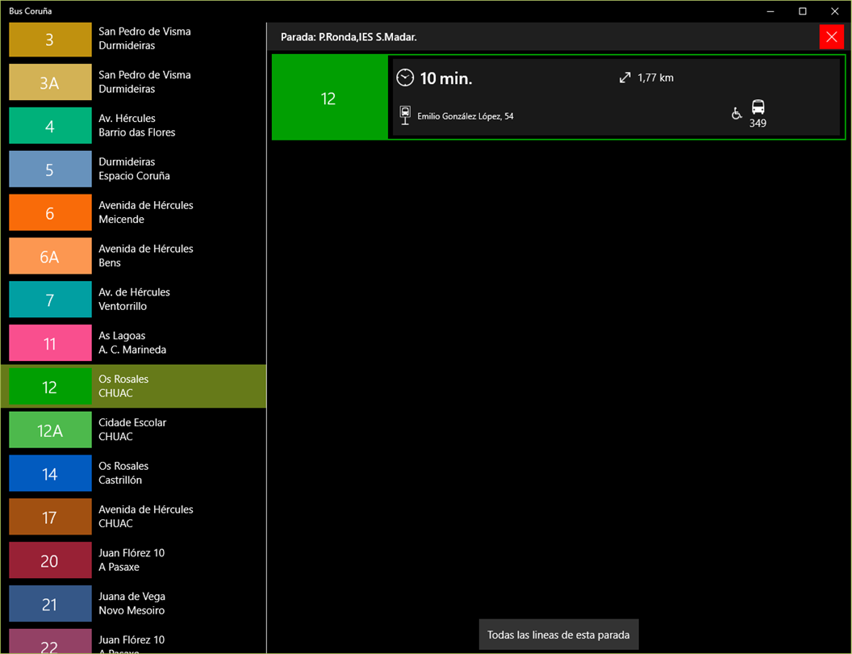Screen dimensions: 852x654
Task: Open line 5 Durmideiras Espacio Coruña
Action: pyautogui.click(x=134, y=169)
